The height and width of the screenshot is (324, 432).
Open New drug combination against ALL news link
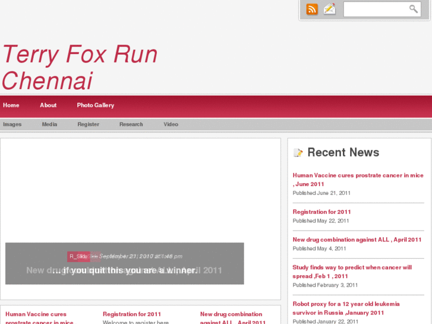(357, 240)
